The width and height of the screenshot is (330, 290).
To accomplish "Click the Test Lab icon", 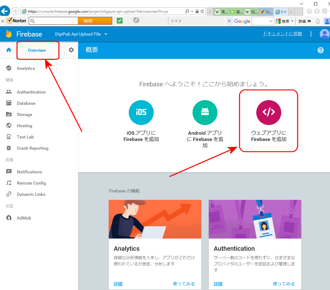I will pyautogui.click(x=9, y=137).
